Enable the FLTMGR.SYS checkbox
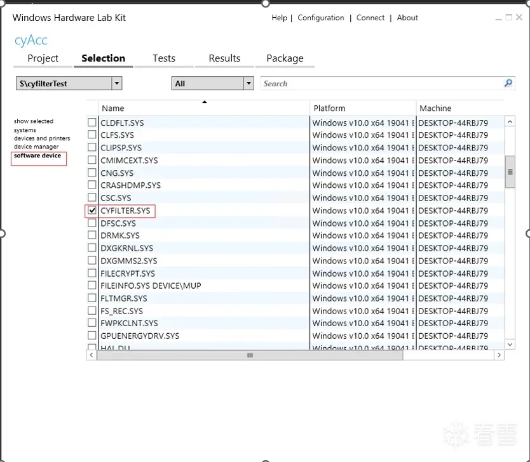This screenshot has height=462, width=530. 92,298
